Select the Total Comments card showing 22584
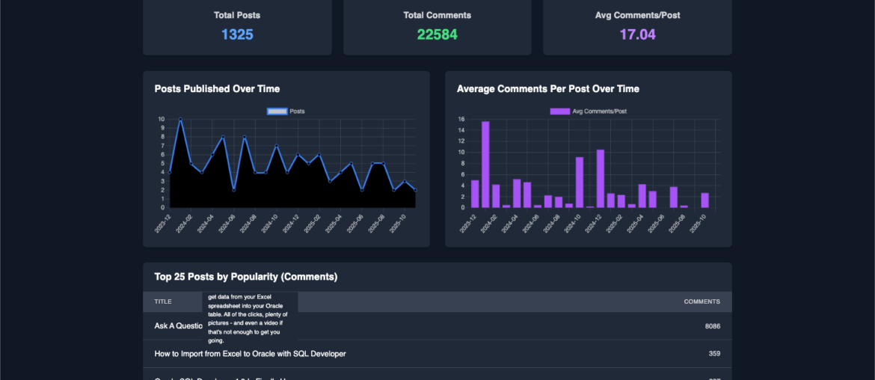Screen dimensions: 875x380 tap(437, 25)
